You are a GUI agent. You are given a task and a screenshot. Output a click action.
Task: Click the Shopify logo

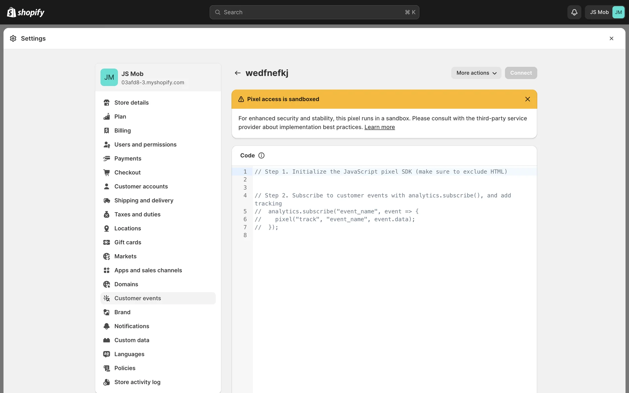click(x=26, y=12)
